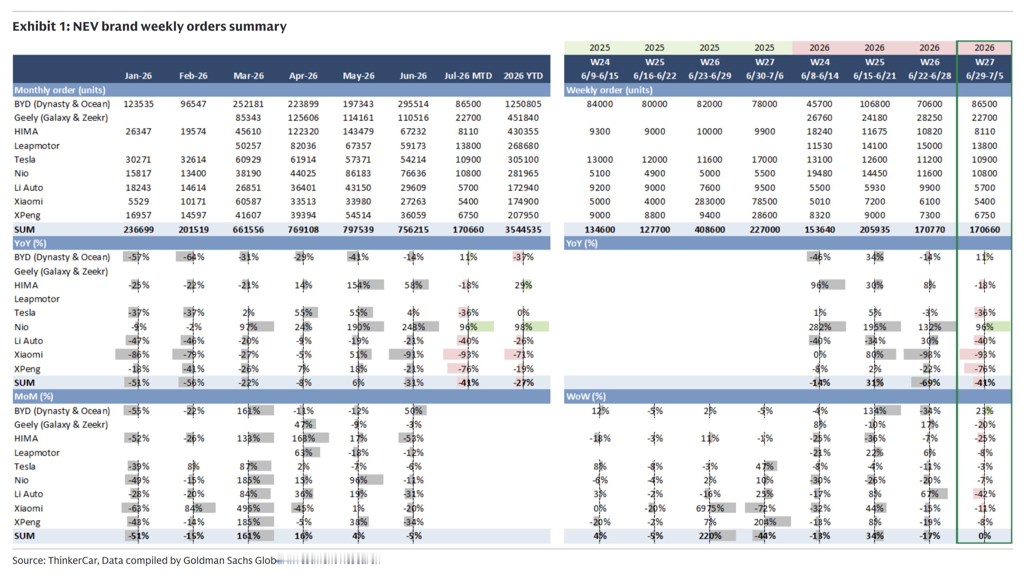Click BYD's 2026 YTD value '1250805'
The image size is (1031, 582).
tap(523, 104)
